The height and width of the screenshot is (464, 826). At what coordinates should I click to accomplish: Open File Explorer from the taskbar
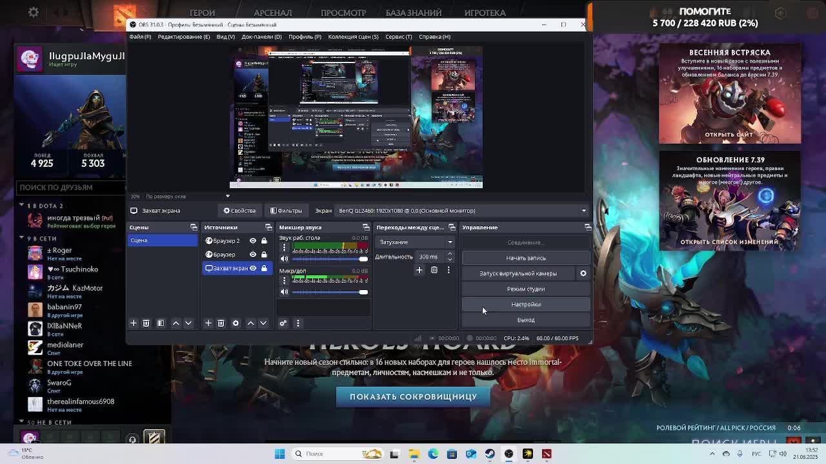tap(414, 454)
